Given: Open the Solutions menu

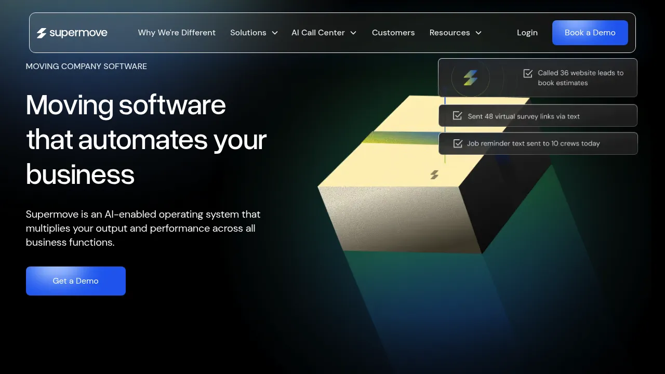Looking at the screenshot, I should click(x=248, y=33).
